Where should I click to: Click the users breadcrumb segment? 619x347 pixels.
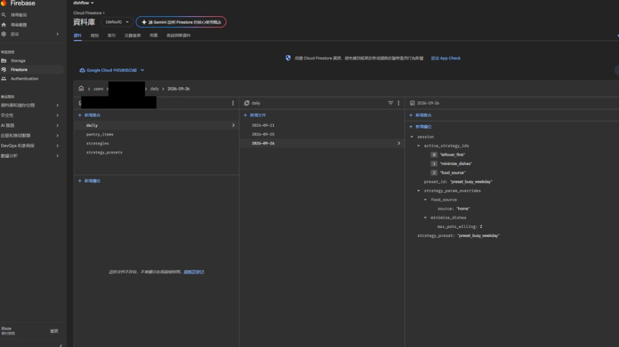pos(99,89)
